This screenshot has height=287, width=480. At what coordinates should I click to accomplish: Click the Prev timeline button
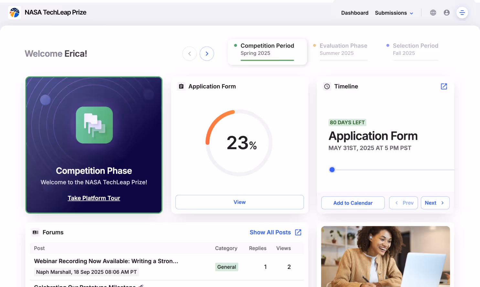[x=403, y=203]
